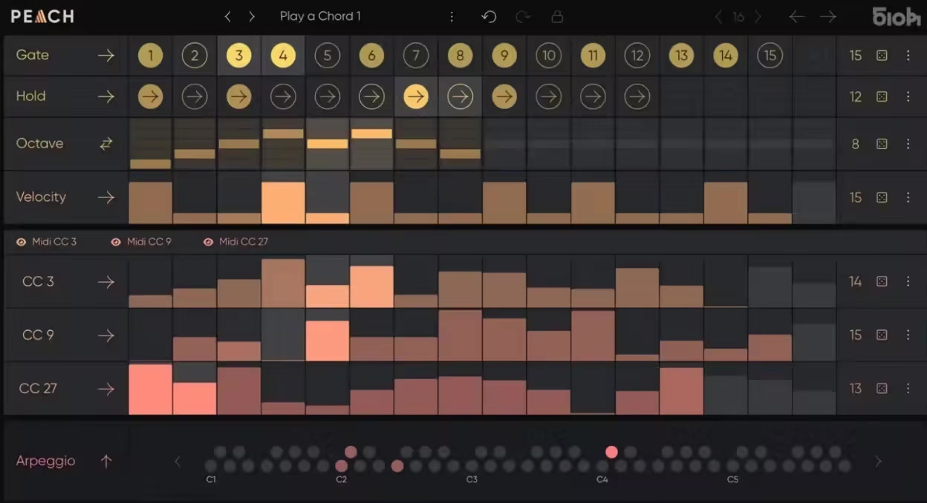Open the Hold row three-dot menu
The width and height of the screenshot is (927, 503).
pyautogui.click(x=908, y=96)
